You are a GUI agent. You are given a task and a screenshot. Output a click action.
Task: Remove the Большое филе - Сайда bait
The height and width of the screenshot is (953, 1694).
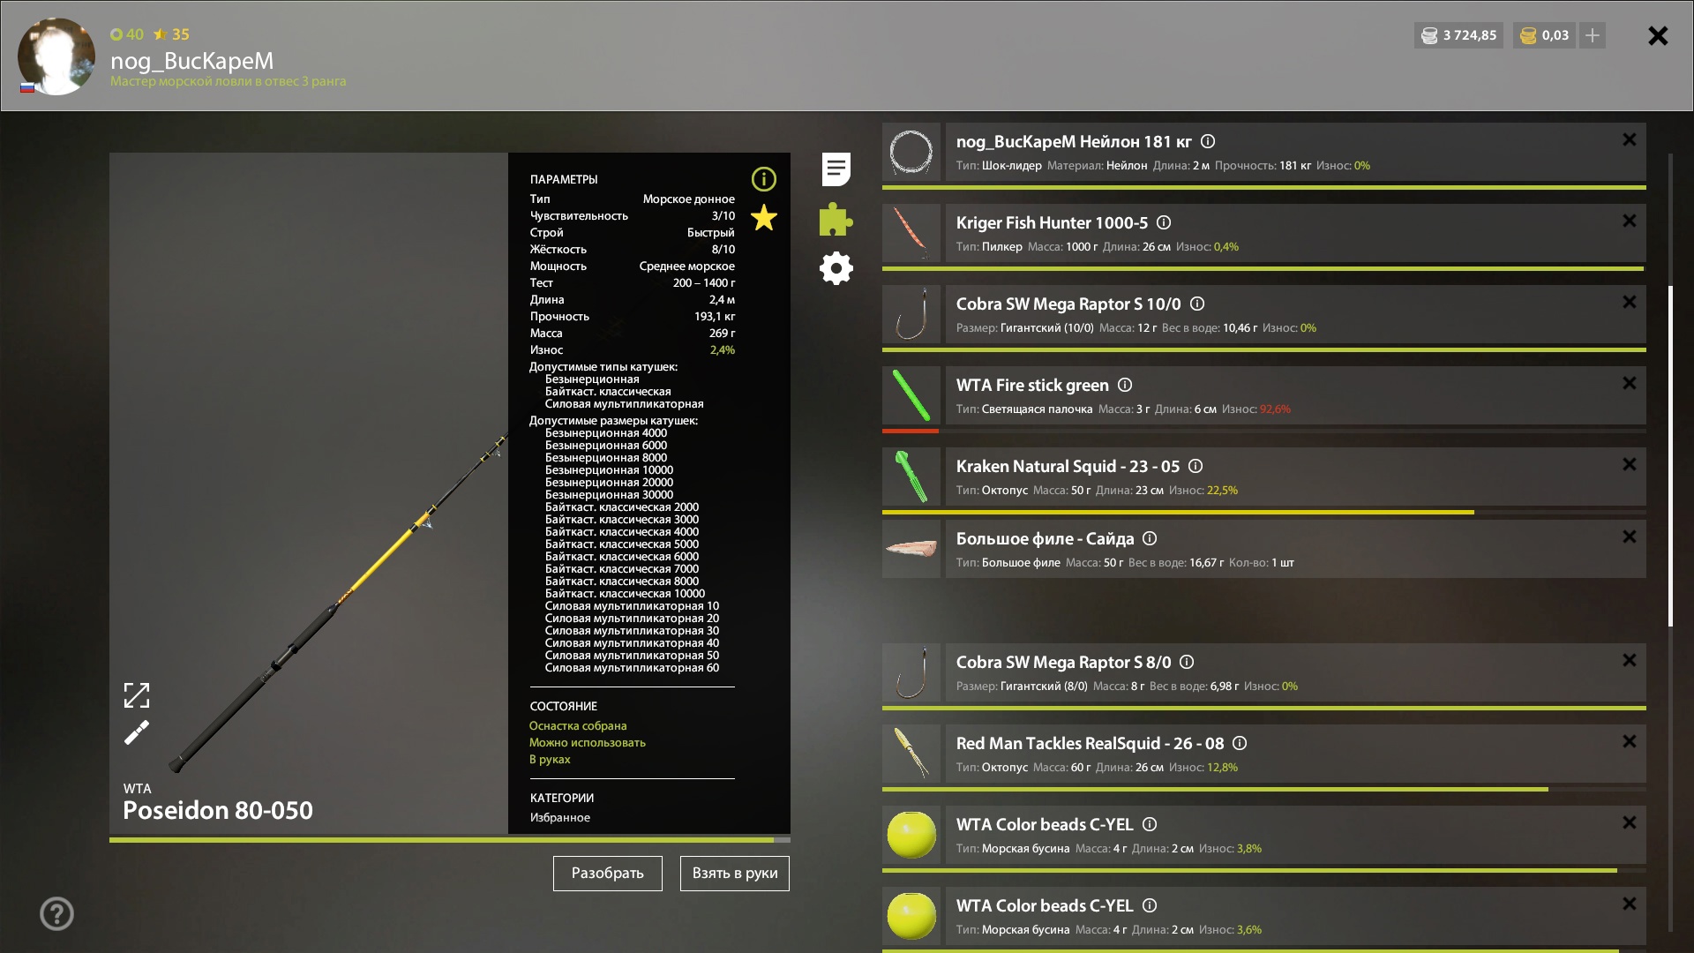point(1630,537)
